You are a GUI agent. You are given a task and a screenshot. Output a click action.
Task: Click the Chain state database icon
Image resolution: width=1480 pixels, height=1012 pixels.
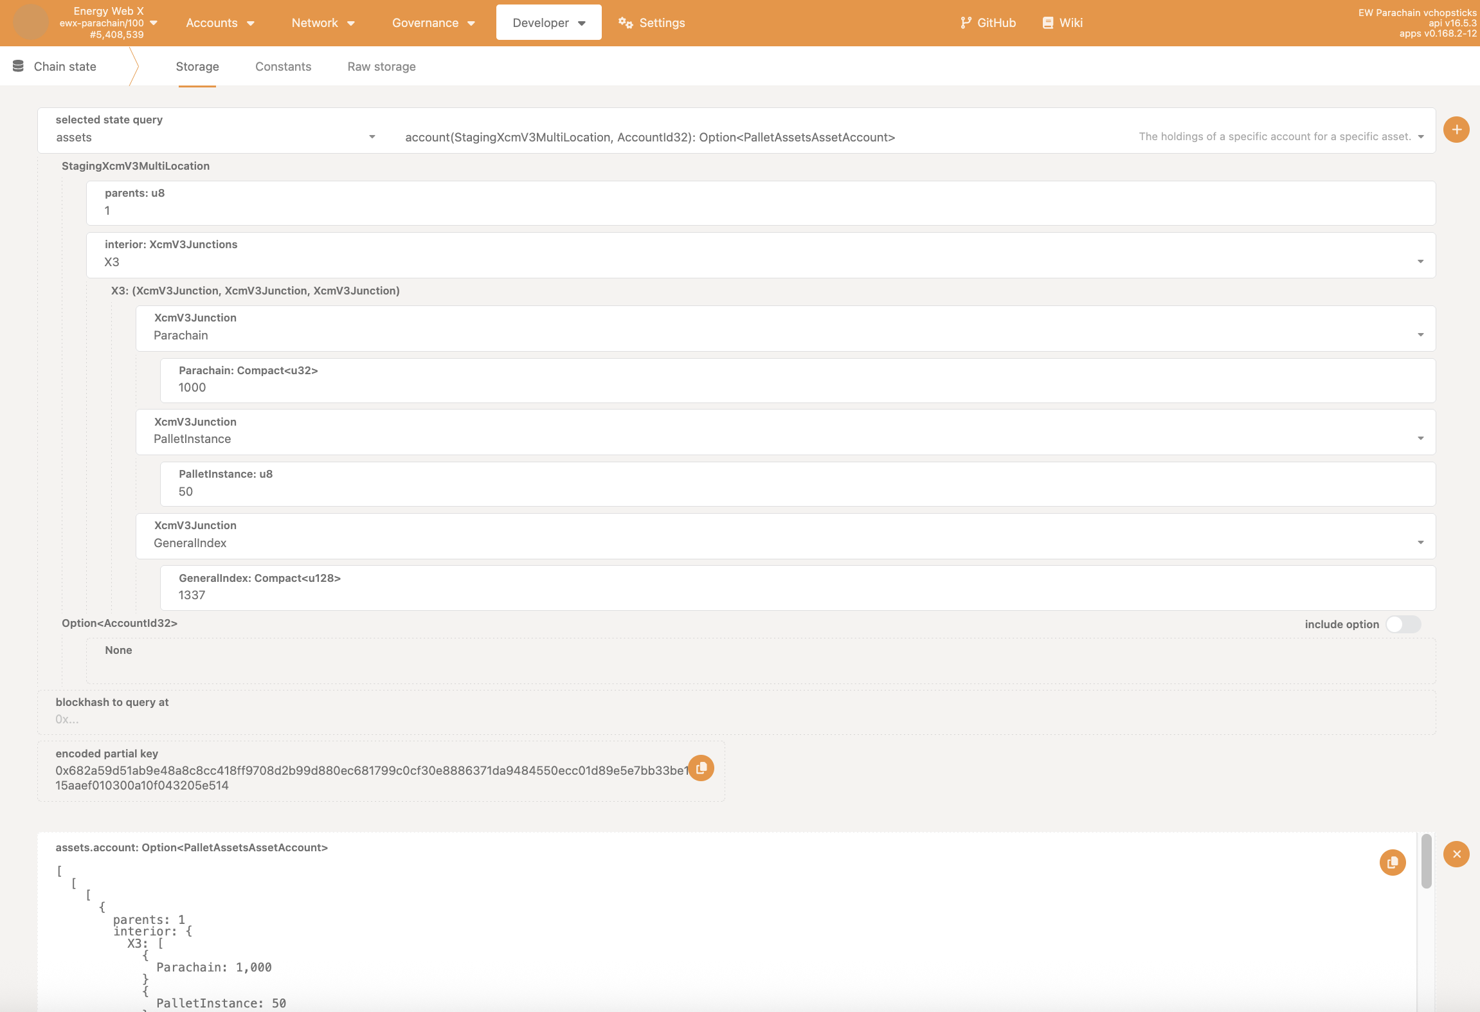18,66
